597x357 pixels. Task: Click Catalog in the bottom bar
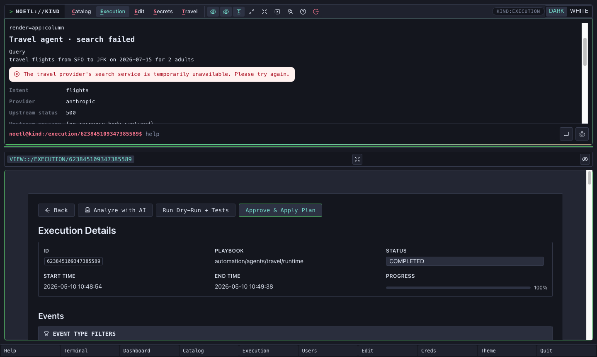point(209,351)
